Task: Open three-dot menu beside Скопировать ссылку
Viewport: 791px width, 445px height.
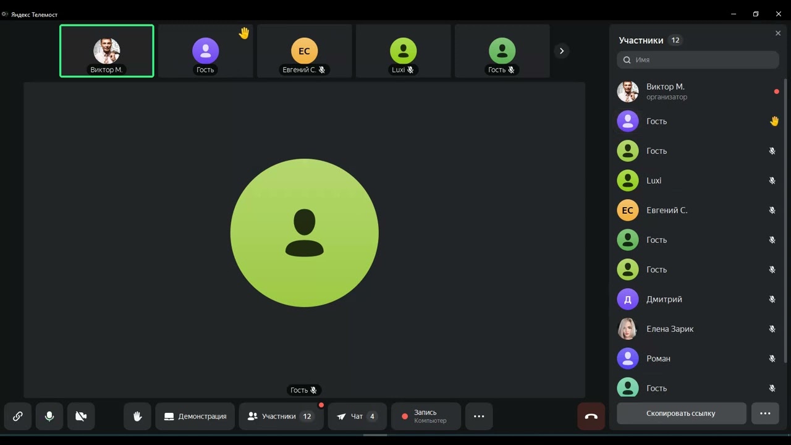Action: coord(765,413)
